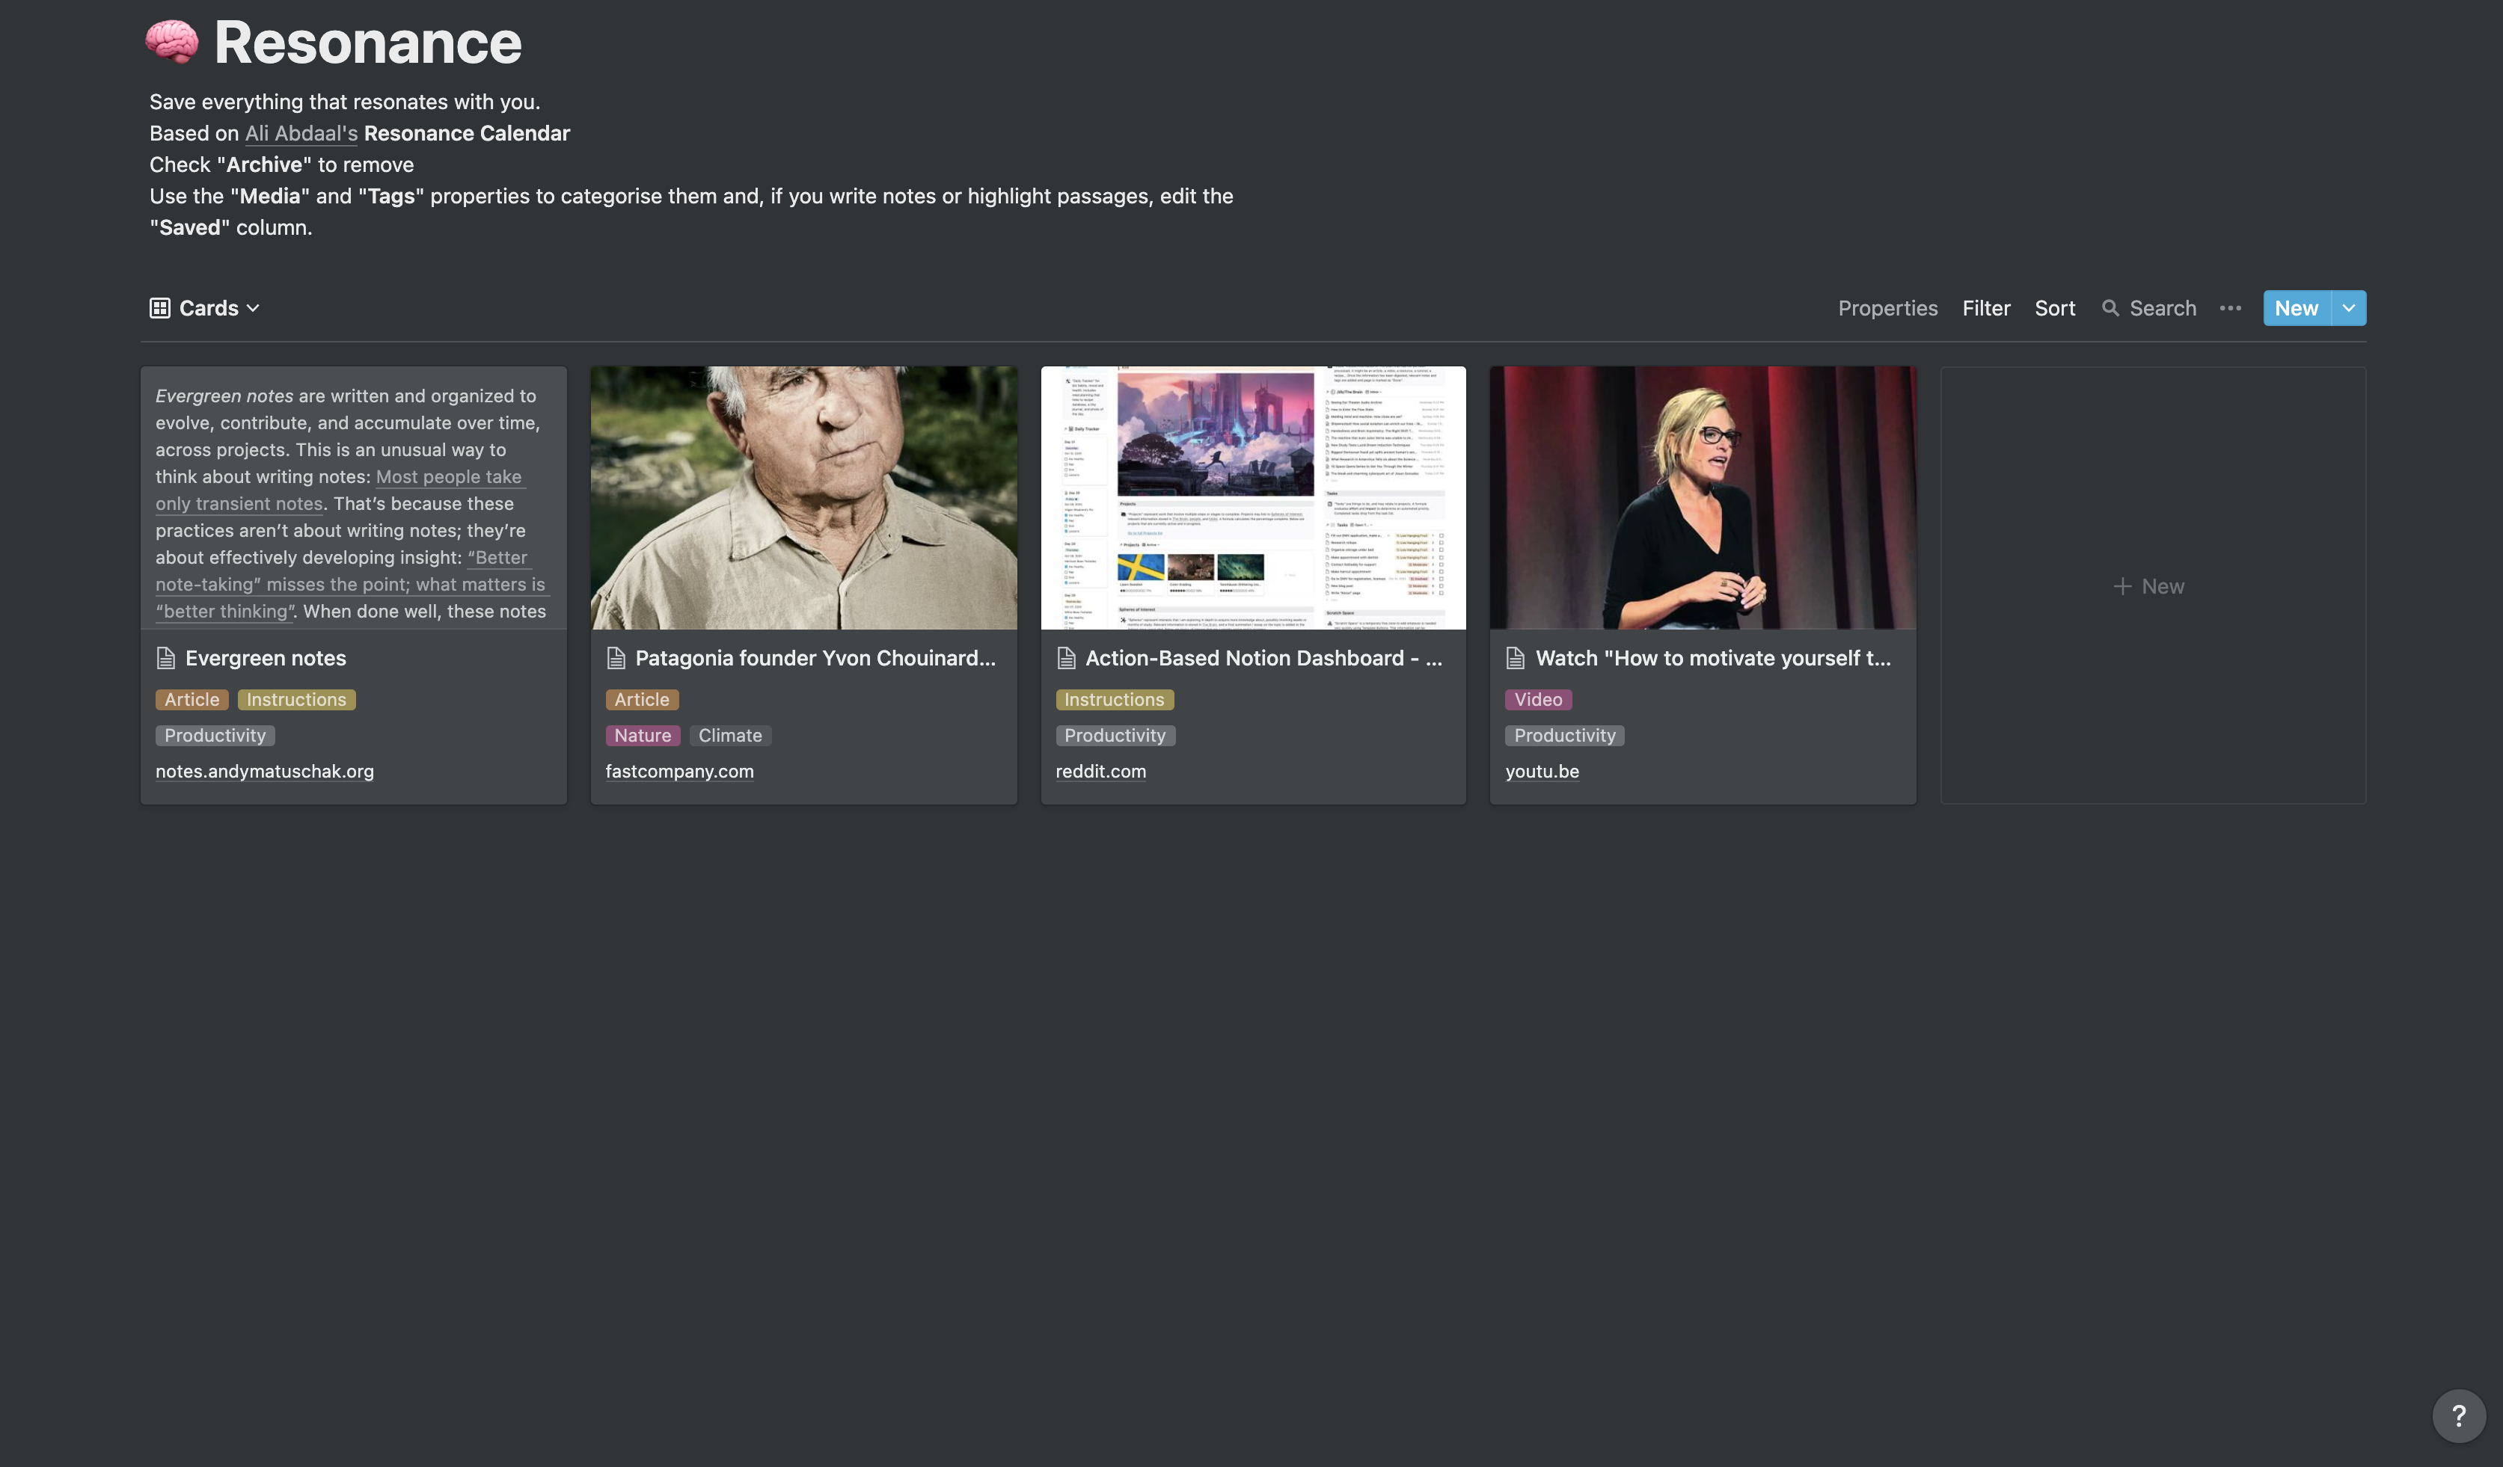This screenshot has height=1467, width=2503.
Task: Click the search magnifier icon
Action: (2110, 308)
